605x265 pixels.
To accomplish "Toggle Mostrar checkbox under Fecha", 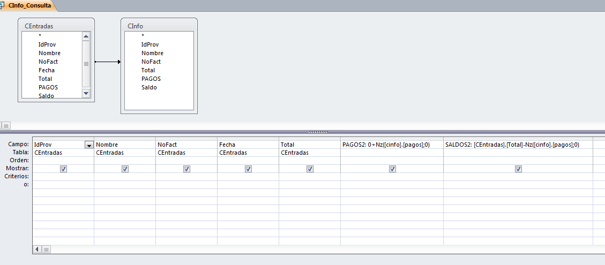I will (x=248, y=169).
